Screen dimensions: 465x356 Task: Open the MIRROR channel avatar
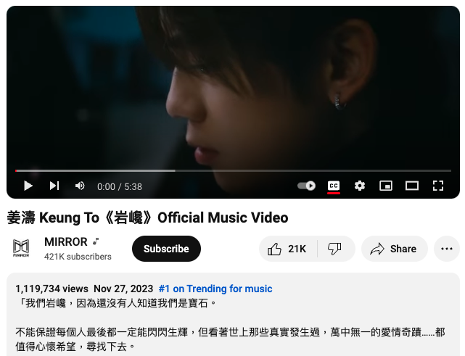[x=21, y=248]
